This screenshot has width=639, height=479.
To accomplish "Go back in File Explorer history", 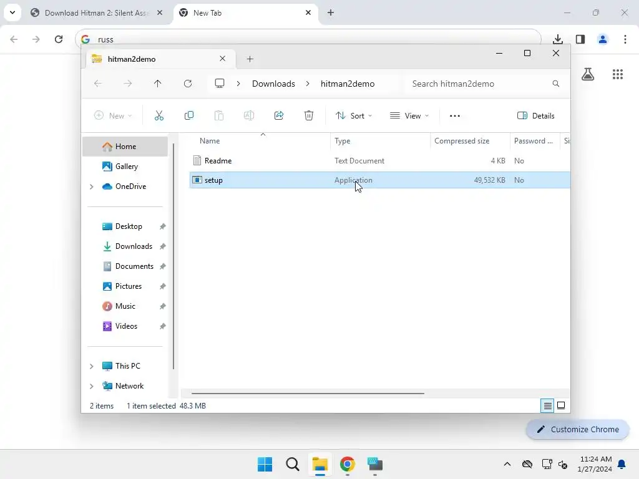I will (98, 84).
